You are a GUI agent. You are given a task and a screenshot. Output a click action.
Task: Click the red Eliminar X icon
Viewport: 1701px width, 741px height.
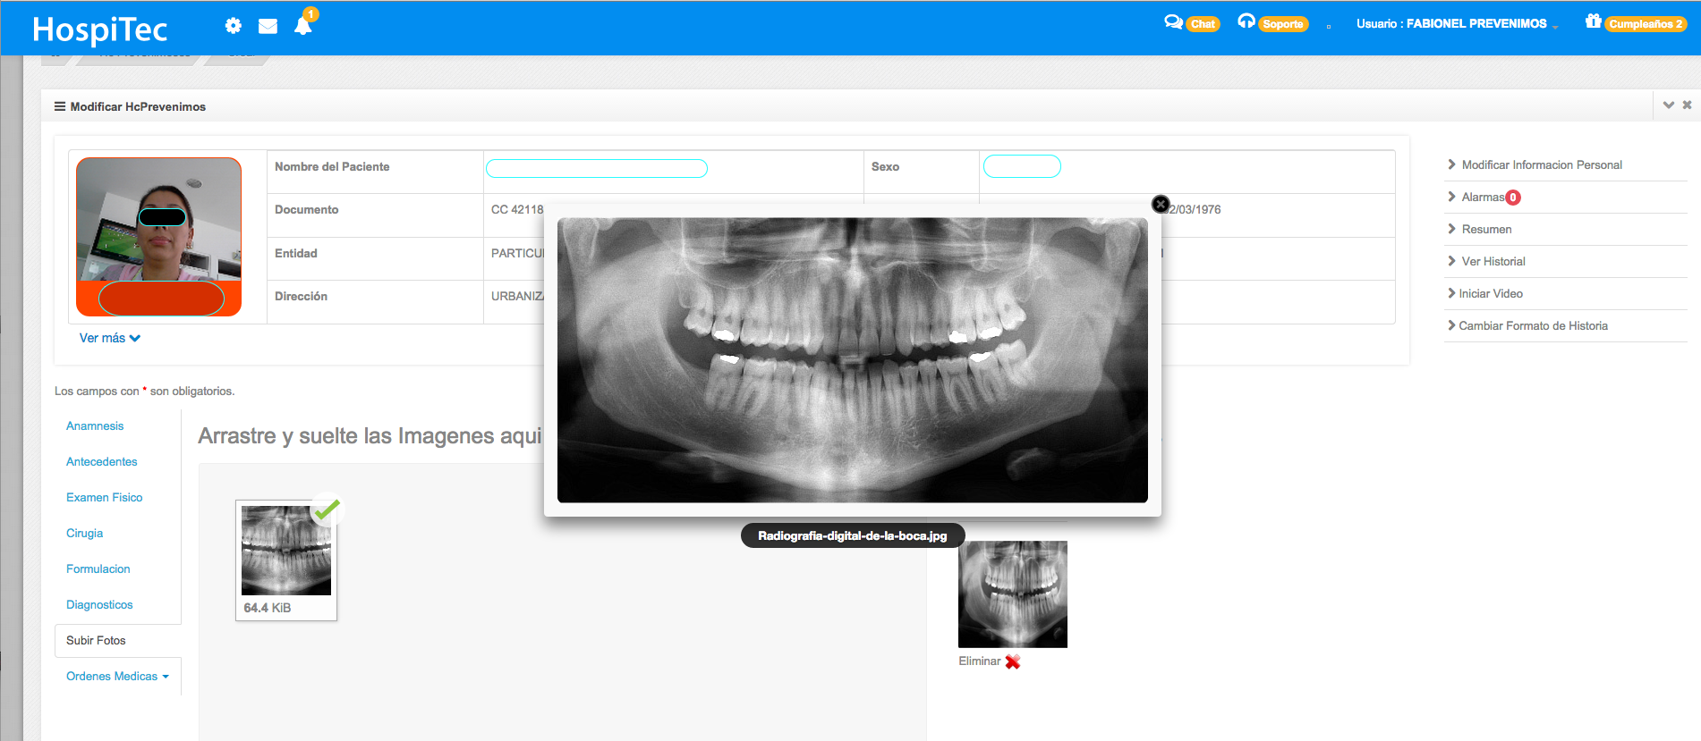1013,662
